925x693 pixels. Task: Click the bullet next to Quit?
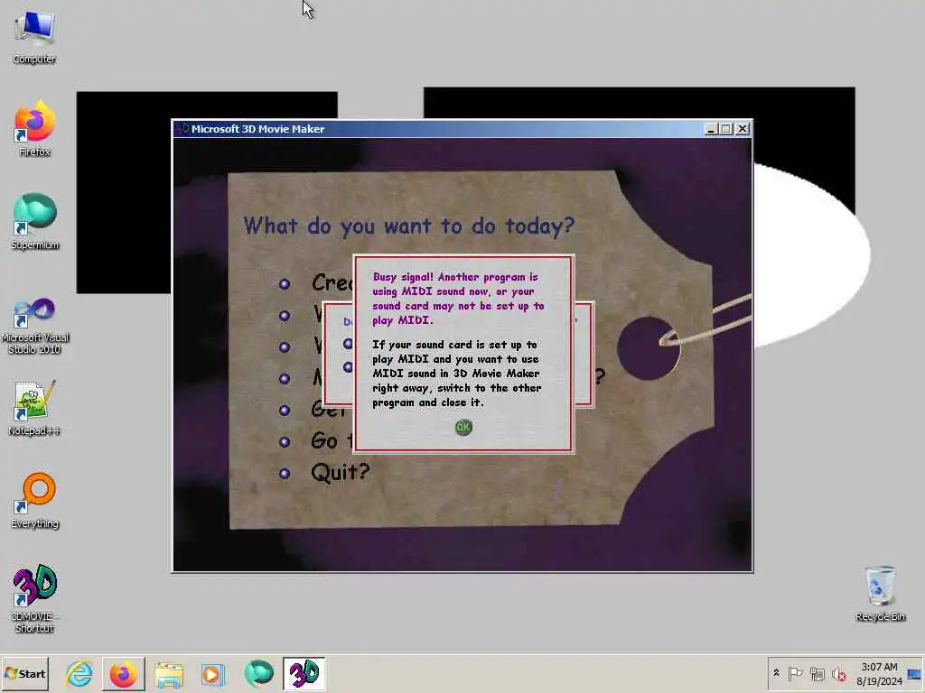click(285, 473)
